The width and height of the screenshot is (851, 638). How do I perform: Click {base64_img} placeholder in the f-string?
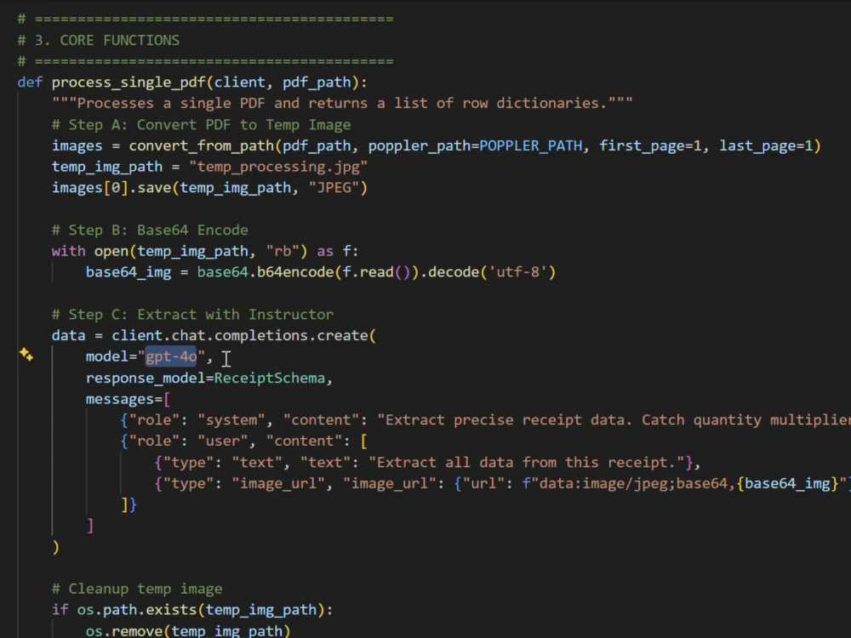[787, 484]
